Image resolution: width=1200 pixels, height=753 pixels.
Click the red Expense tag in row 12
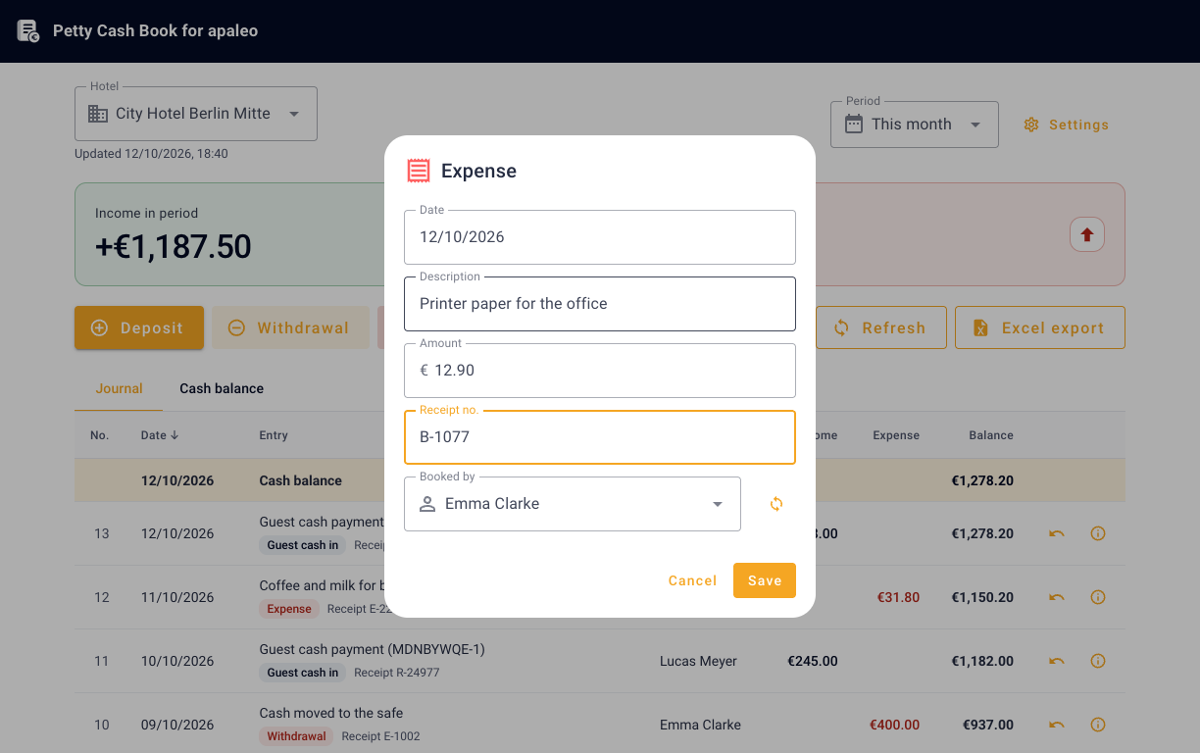[289, 609]
